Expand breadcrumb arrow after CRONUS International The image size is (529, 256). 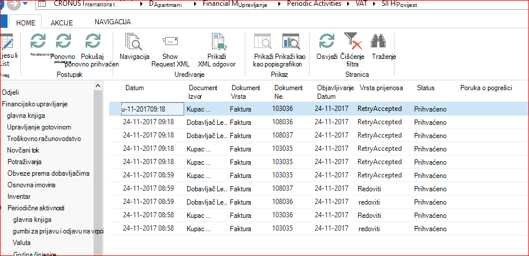coord(141,4)
